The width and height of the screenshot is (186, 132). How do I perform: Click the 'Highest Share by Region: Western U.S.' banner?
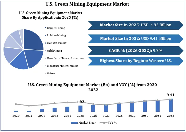[136, 61]
